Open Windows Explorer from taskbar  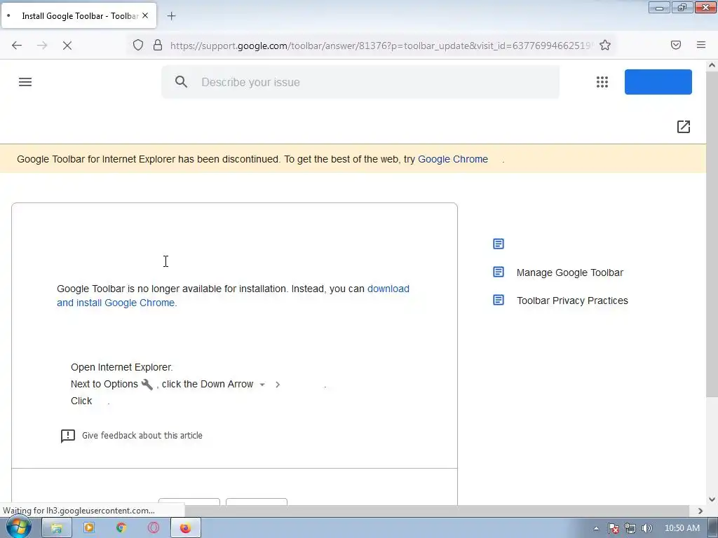pos(56,528)
